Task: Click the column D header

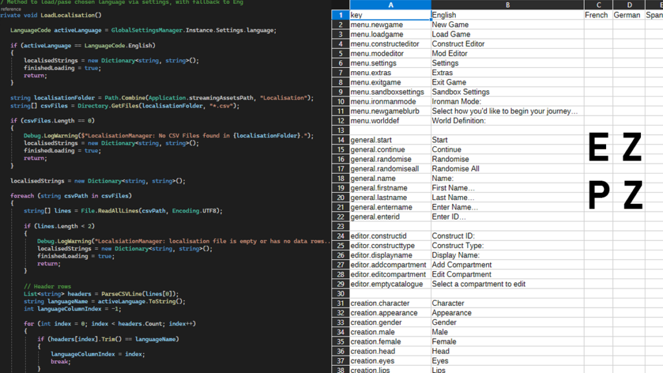Action: [629, 5]
